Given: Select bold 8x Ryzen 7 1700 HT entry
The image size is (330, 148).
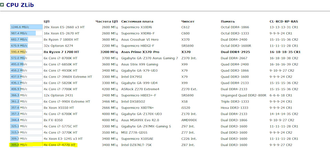Looking at the screenshot, I should point(62,52).
